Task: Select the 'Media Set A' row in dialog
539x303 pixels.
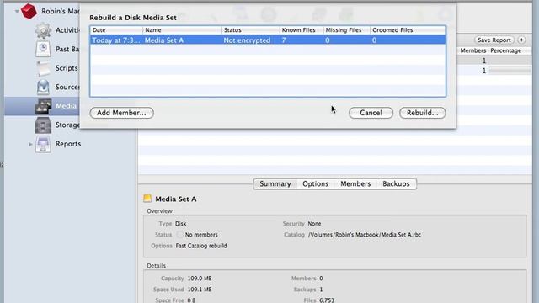Action: [268, 40]
